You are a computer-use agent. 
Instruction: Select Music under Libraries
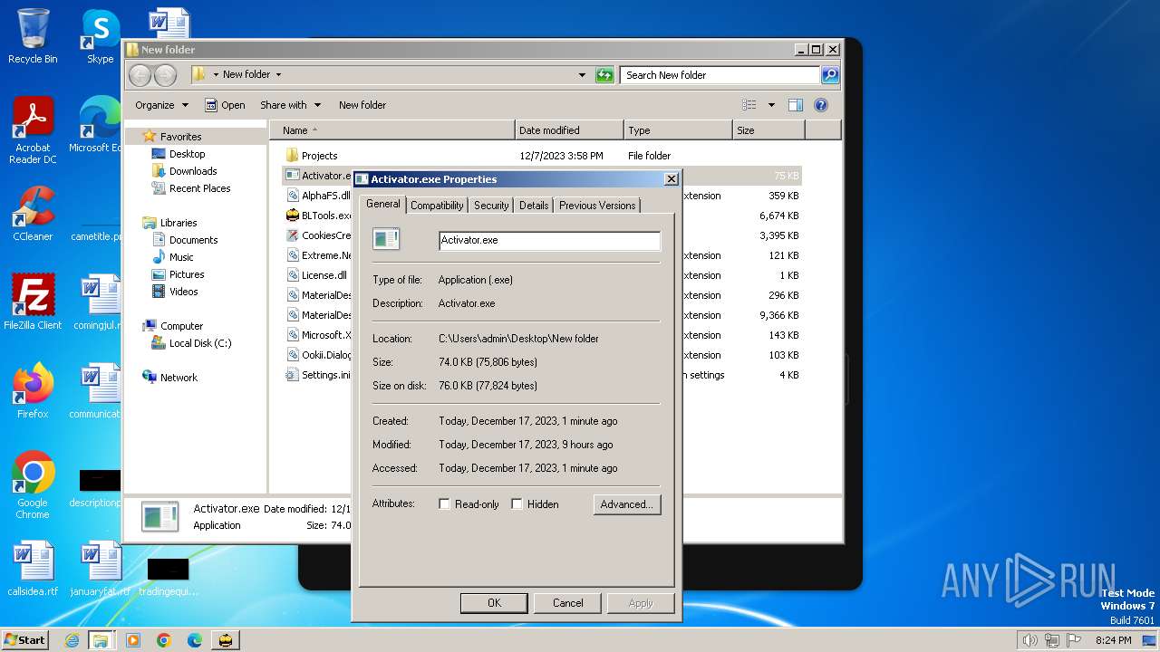click(181, 257)
